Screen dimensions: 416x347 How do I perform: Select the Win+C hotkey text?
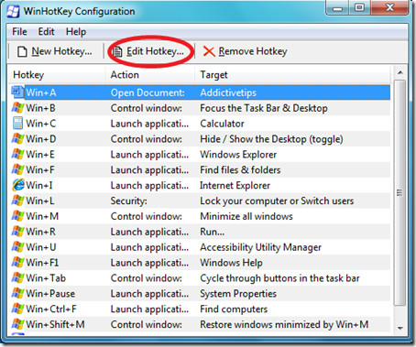tap(41, 124)
